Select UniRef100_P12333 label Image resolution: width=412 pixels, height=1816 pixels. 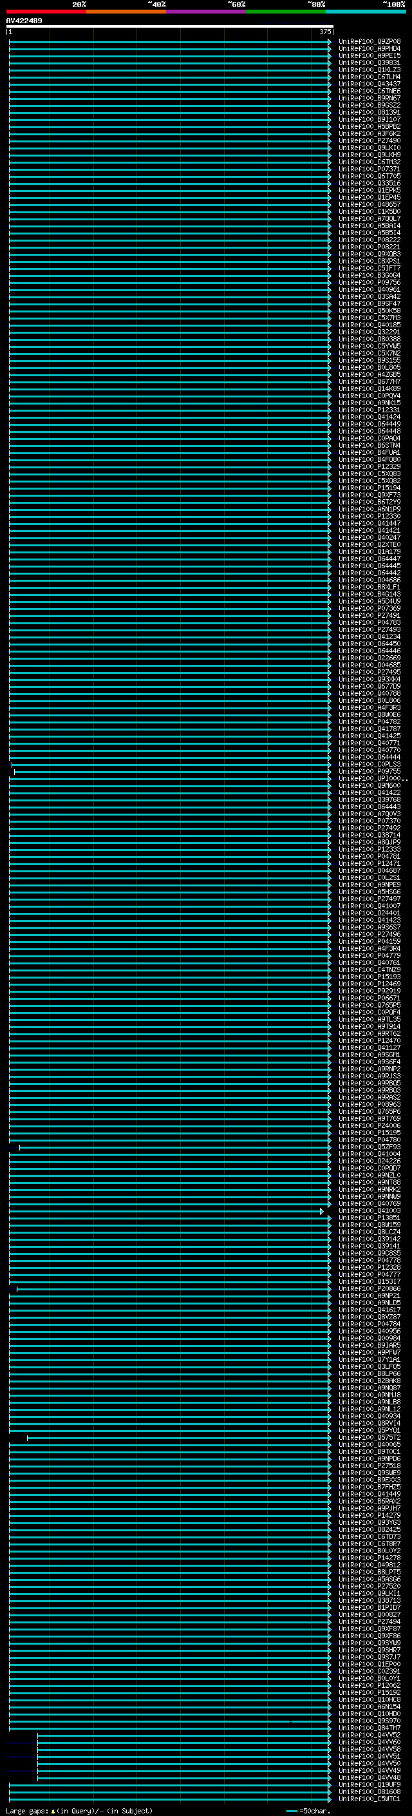click(369, 849)
